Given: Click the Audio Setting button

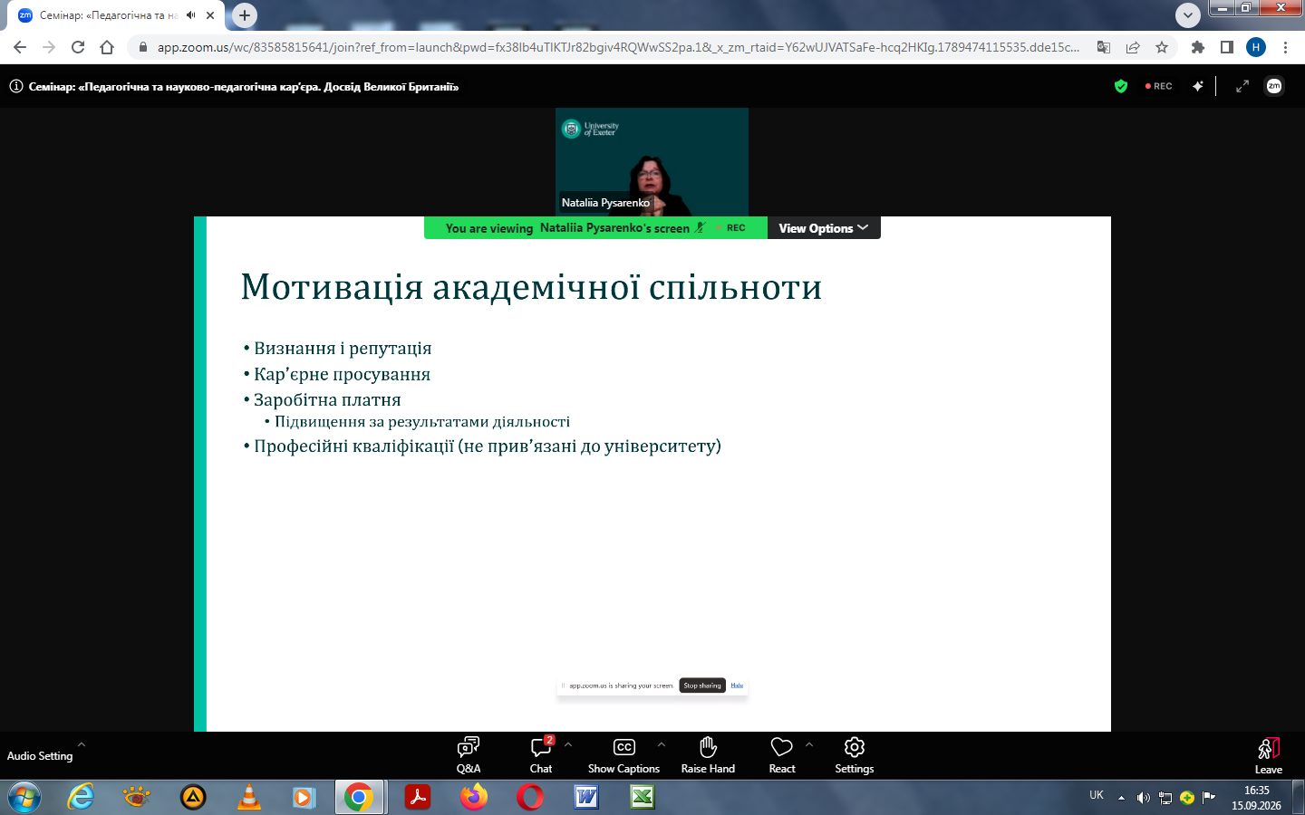Looking at the screenshot, I should click(40, 756).
